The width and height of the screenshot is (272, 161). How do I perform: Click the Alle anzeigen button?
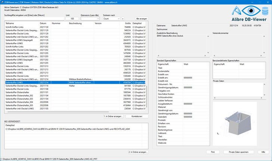(142, 19)
